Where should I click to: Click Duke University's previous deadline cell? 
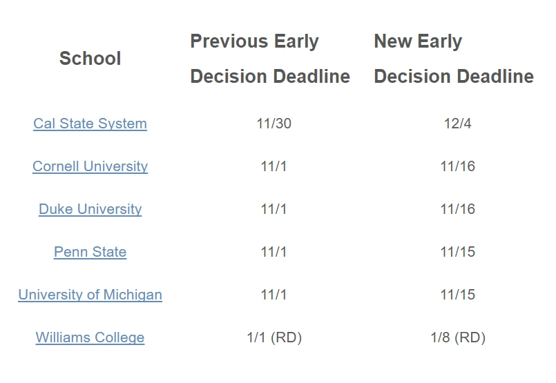[x=274, y=210]
